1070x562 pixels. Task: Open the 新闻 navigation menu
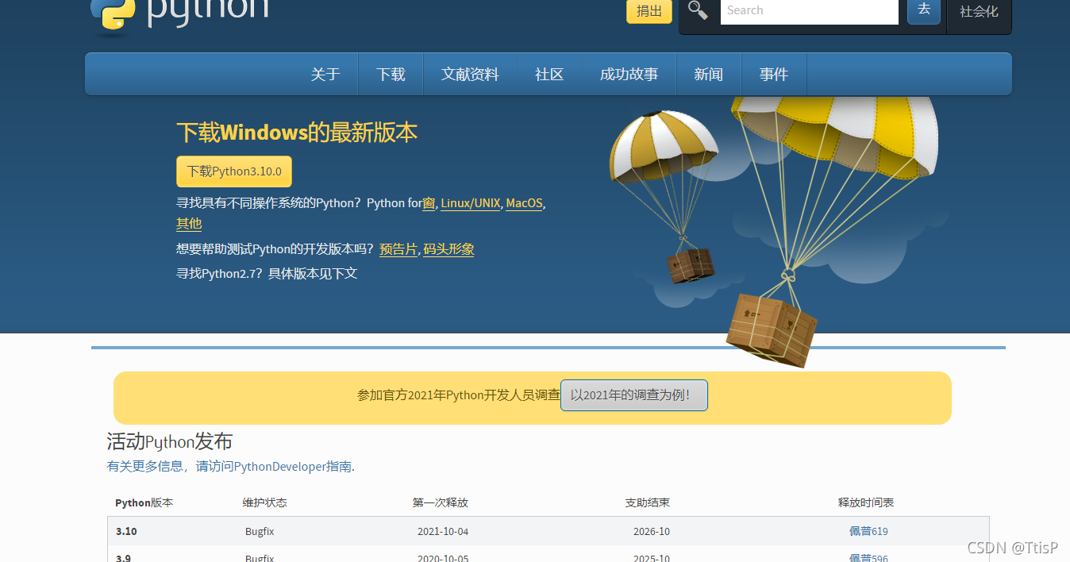(708, 75)
